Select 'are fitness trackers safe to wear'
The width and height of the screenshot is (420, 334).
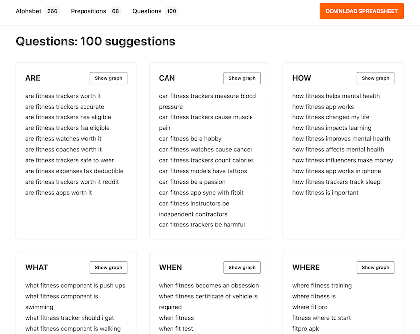pos(70,160)
